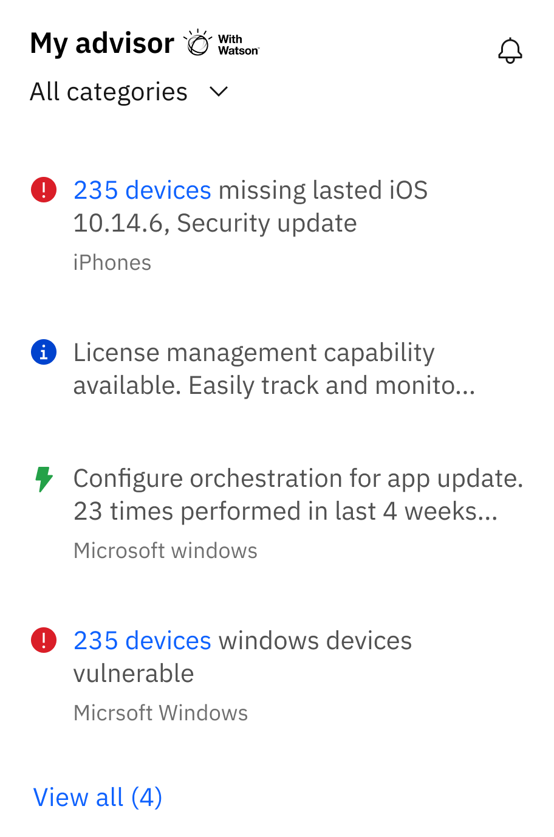
Task: Click the Microsoft windows category label
Action: coord(165,550)
